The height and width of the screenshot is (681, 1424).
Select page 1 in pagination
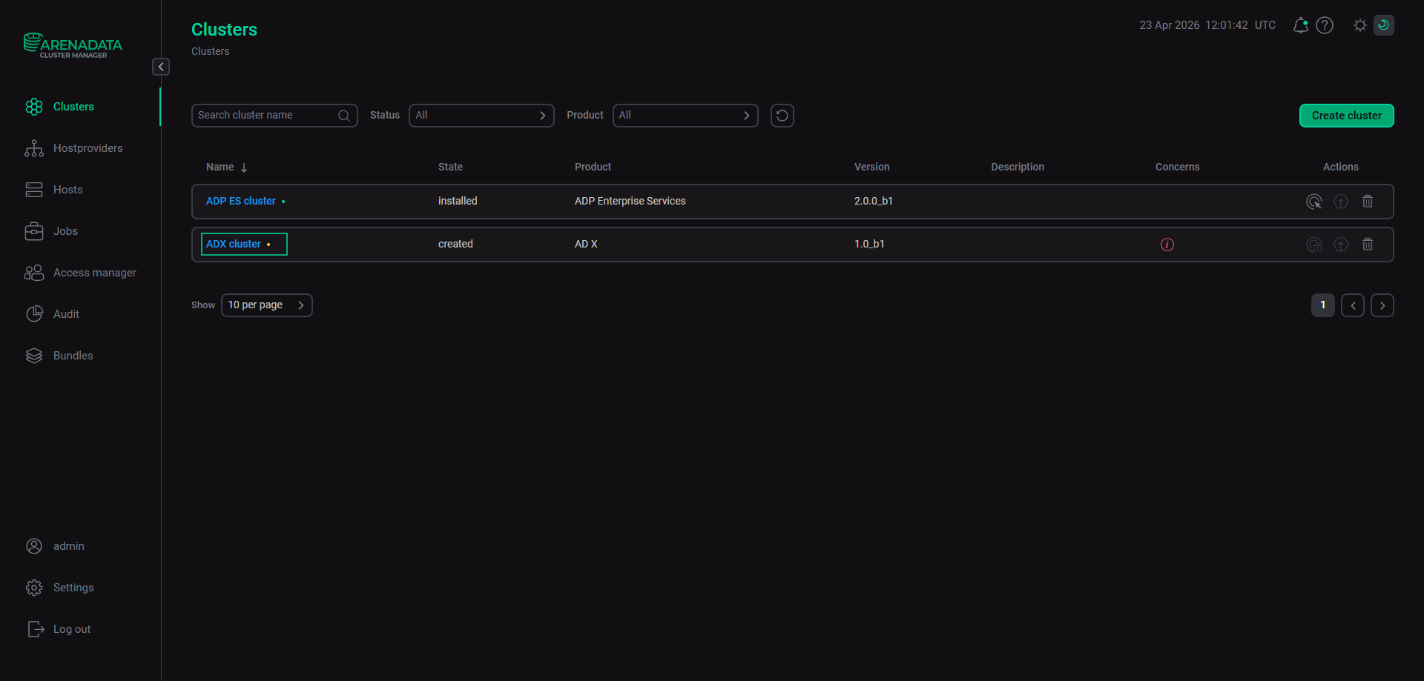click(x=1322, y=305)
